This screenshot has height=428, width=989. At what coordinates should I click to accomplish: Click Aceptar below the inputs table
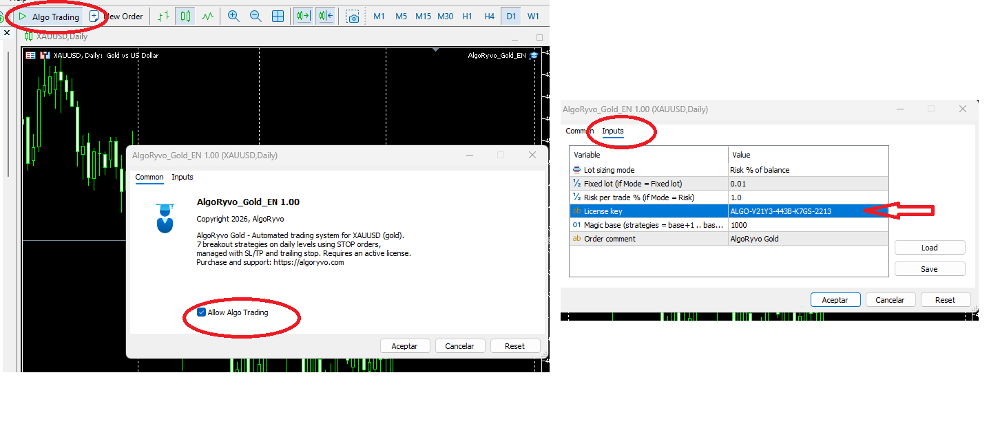(x=835, y=300)
